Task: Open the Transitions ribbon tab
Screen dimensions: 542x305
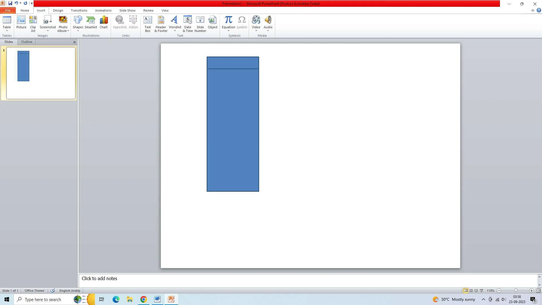Action: click(78, 10)
